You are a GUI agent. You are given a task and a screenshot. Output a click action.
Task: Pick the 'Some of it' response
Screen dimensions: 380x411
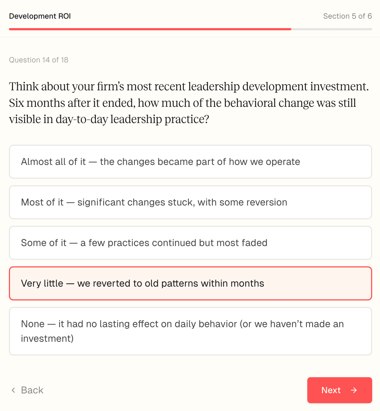click(x=190, y=243)
